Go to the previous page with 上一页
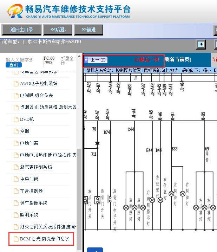 (x=96, y=60)
